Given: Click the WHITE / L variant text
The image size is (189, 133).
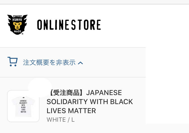Looking at the screenshot, I should 61,120.
